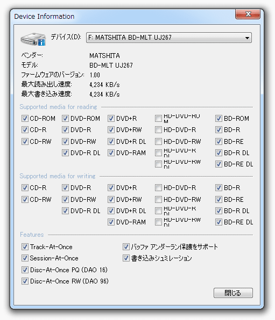The height and width of the screenshot is (320, 275).
Task: Toggle HD-DVD-R checkbox under writing media
Action: tap(158, 187)
